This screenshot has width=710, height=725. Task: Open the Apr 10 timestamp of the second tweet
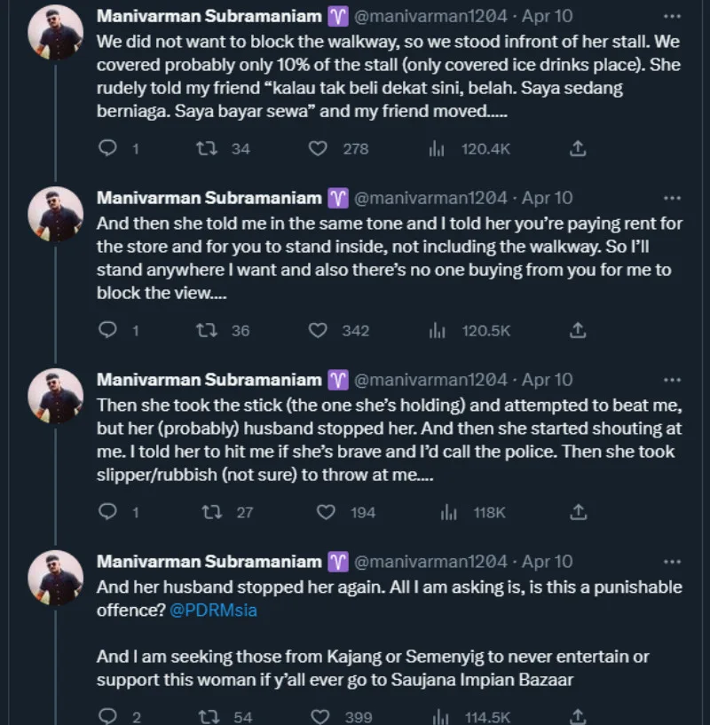pyautogui.click(x=548, y=198)
